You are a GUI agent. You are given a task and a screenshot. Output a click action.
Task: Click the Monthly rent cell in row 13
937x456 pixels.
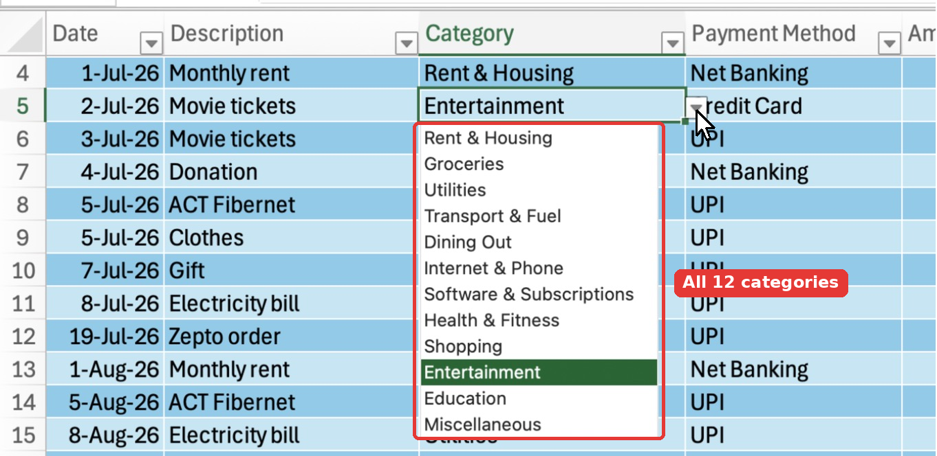[x=291, y=369]
